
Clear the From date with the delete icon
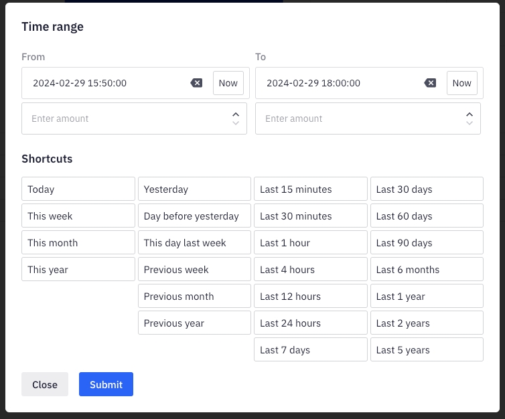tap(196, 83)
